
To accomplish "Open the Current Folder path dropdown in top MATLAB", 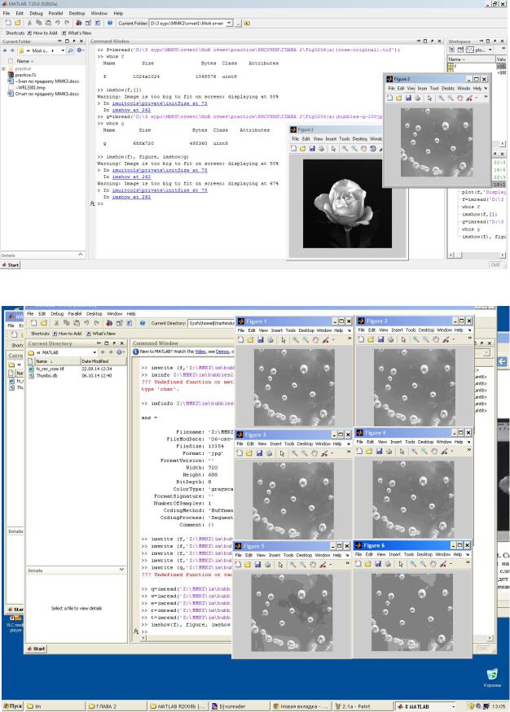I will click(x=229, y=23).
